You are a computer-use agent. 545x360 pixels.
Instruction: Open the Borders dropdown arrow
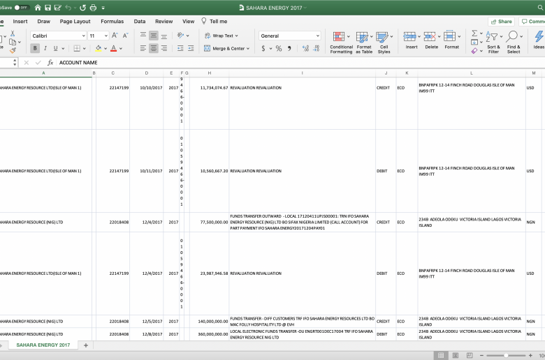84,49
